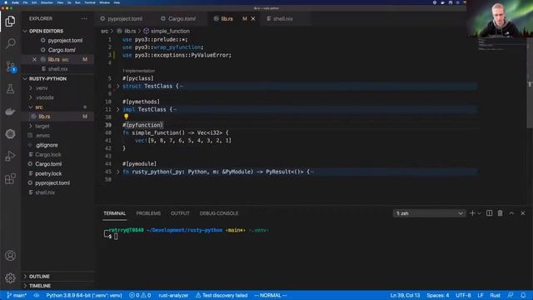Create a new terminal with plus icon
The width and height of the screenshot is (533, 300).
(472, 213)
